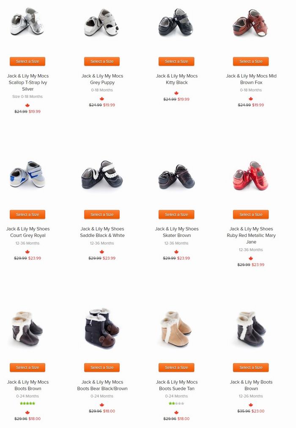This screenshot has width=296, height=428.
Task: Click the Ruby Red Metallic Mary Jane thumbnail
Action: 251,176
